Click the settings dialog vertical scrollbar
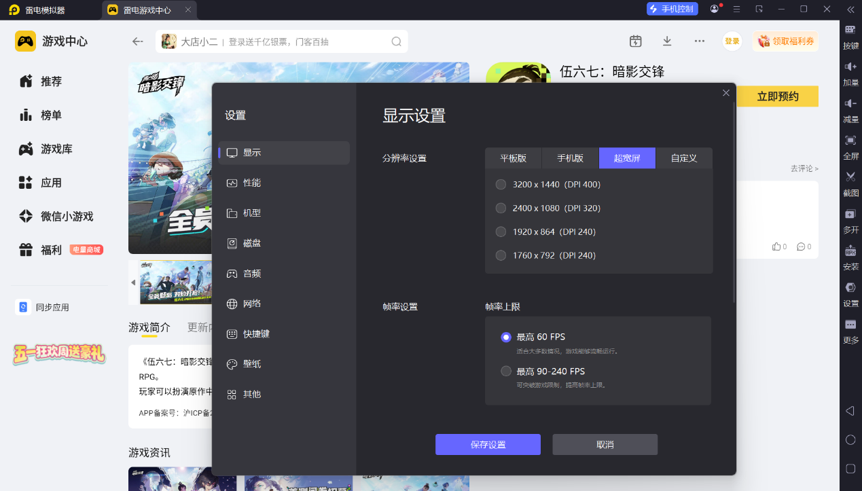 click(x=734, y=202)
